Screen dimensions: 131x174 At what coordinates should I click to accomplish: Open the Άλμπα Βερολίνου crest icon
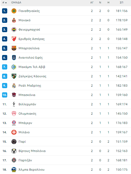14,170
